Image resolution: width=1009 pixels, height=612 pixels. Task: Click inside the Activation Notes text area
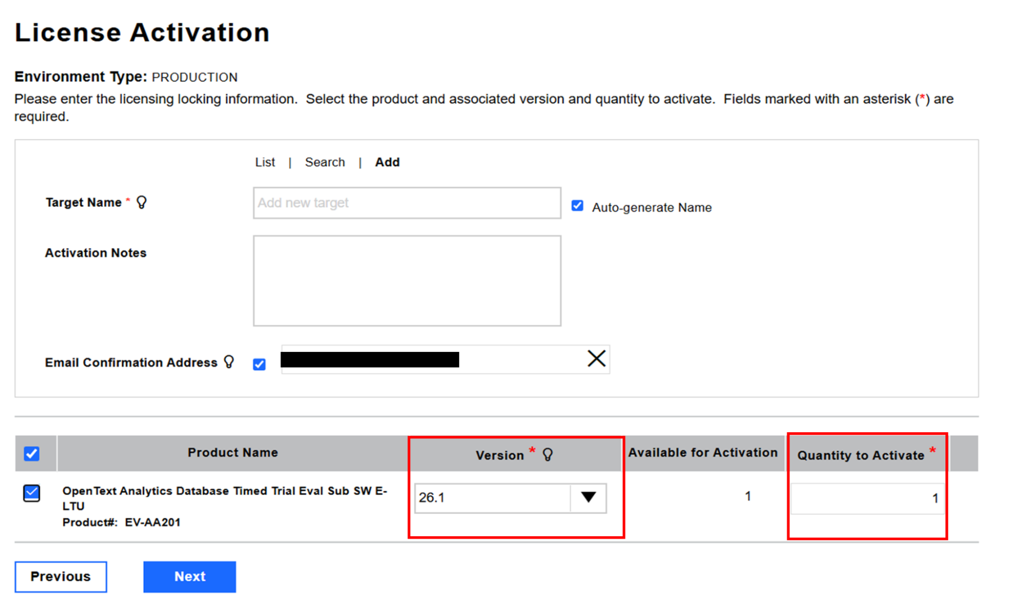407,281
